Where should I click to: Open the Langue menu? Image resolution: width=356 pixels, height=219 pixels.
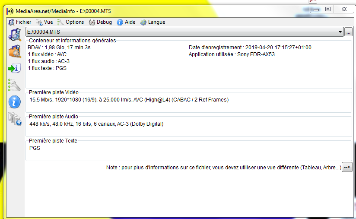coord(153,22)
